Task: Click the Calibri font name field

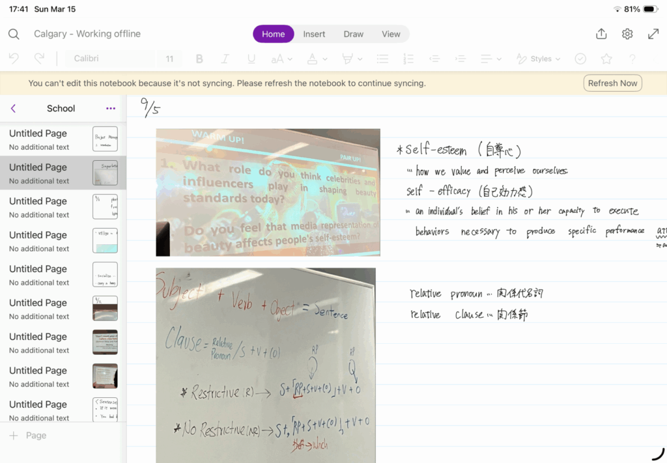Action: tap(111, 59)
